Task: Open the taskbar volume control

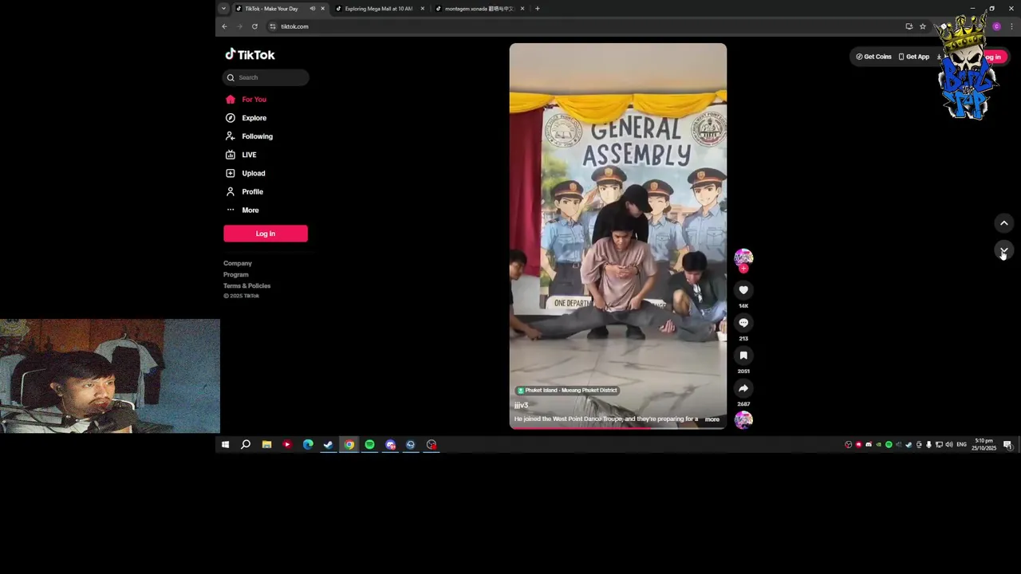Action: point(948,445)
